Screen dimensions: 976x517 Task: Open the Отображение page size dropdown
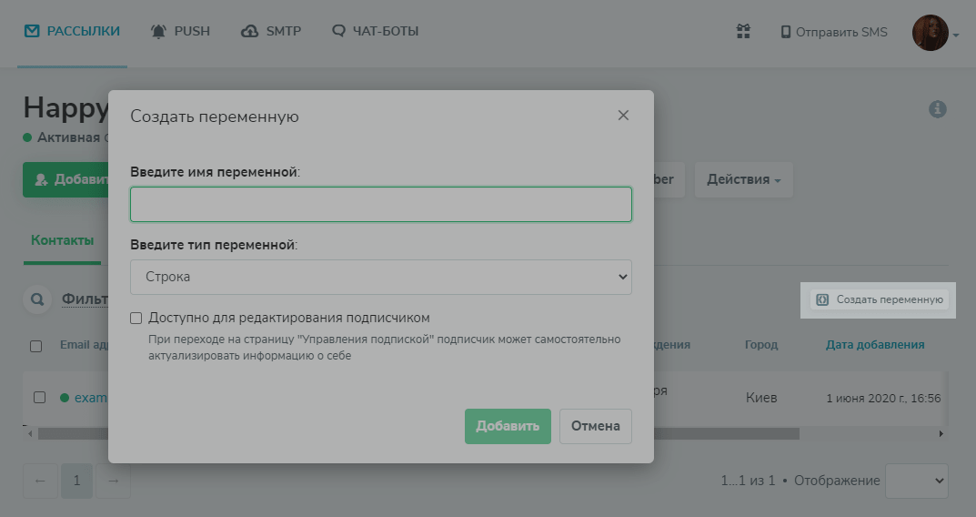pyautogui.click(x=916, y=481)
